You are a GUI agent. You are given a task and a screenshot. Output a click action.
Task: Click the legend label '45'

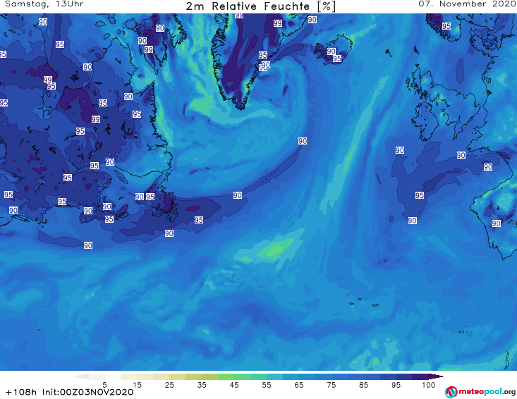234,385
